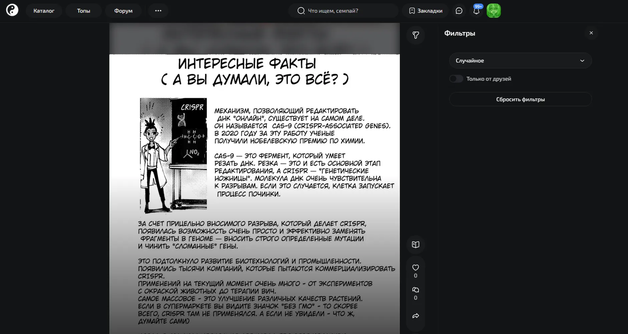Screen dimensions: 628x334
Task: Open the reader book icon
Action: point(415,244)
